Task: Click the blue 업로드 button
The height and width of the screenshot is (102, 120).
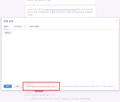Action: (8, 86)
